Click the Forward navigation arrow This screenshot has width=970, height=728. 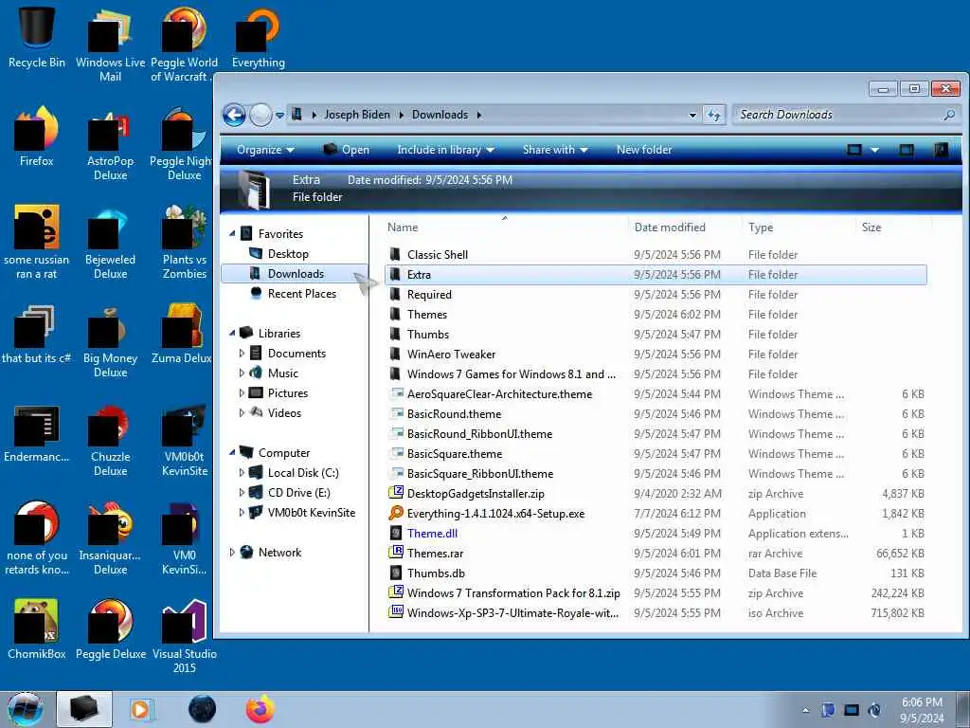260,115
